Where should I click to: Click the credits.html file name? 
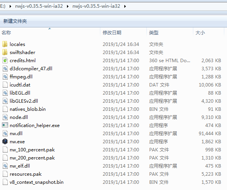tap(22, 60)
